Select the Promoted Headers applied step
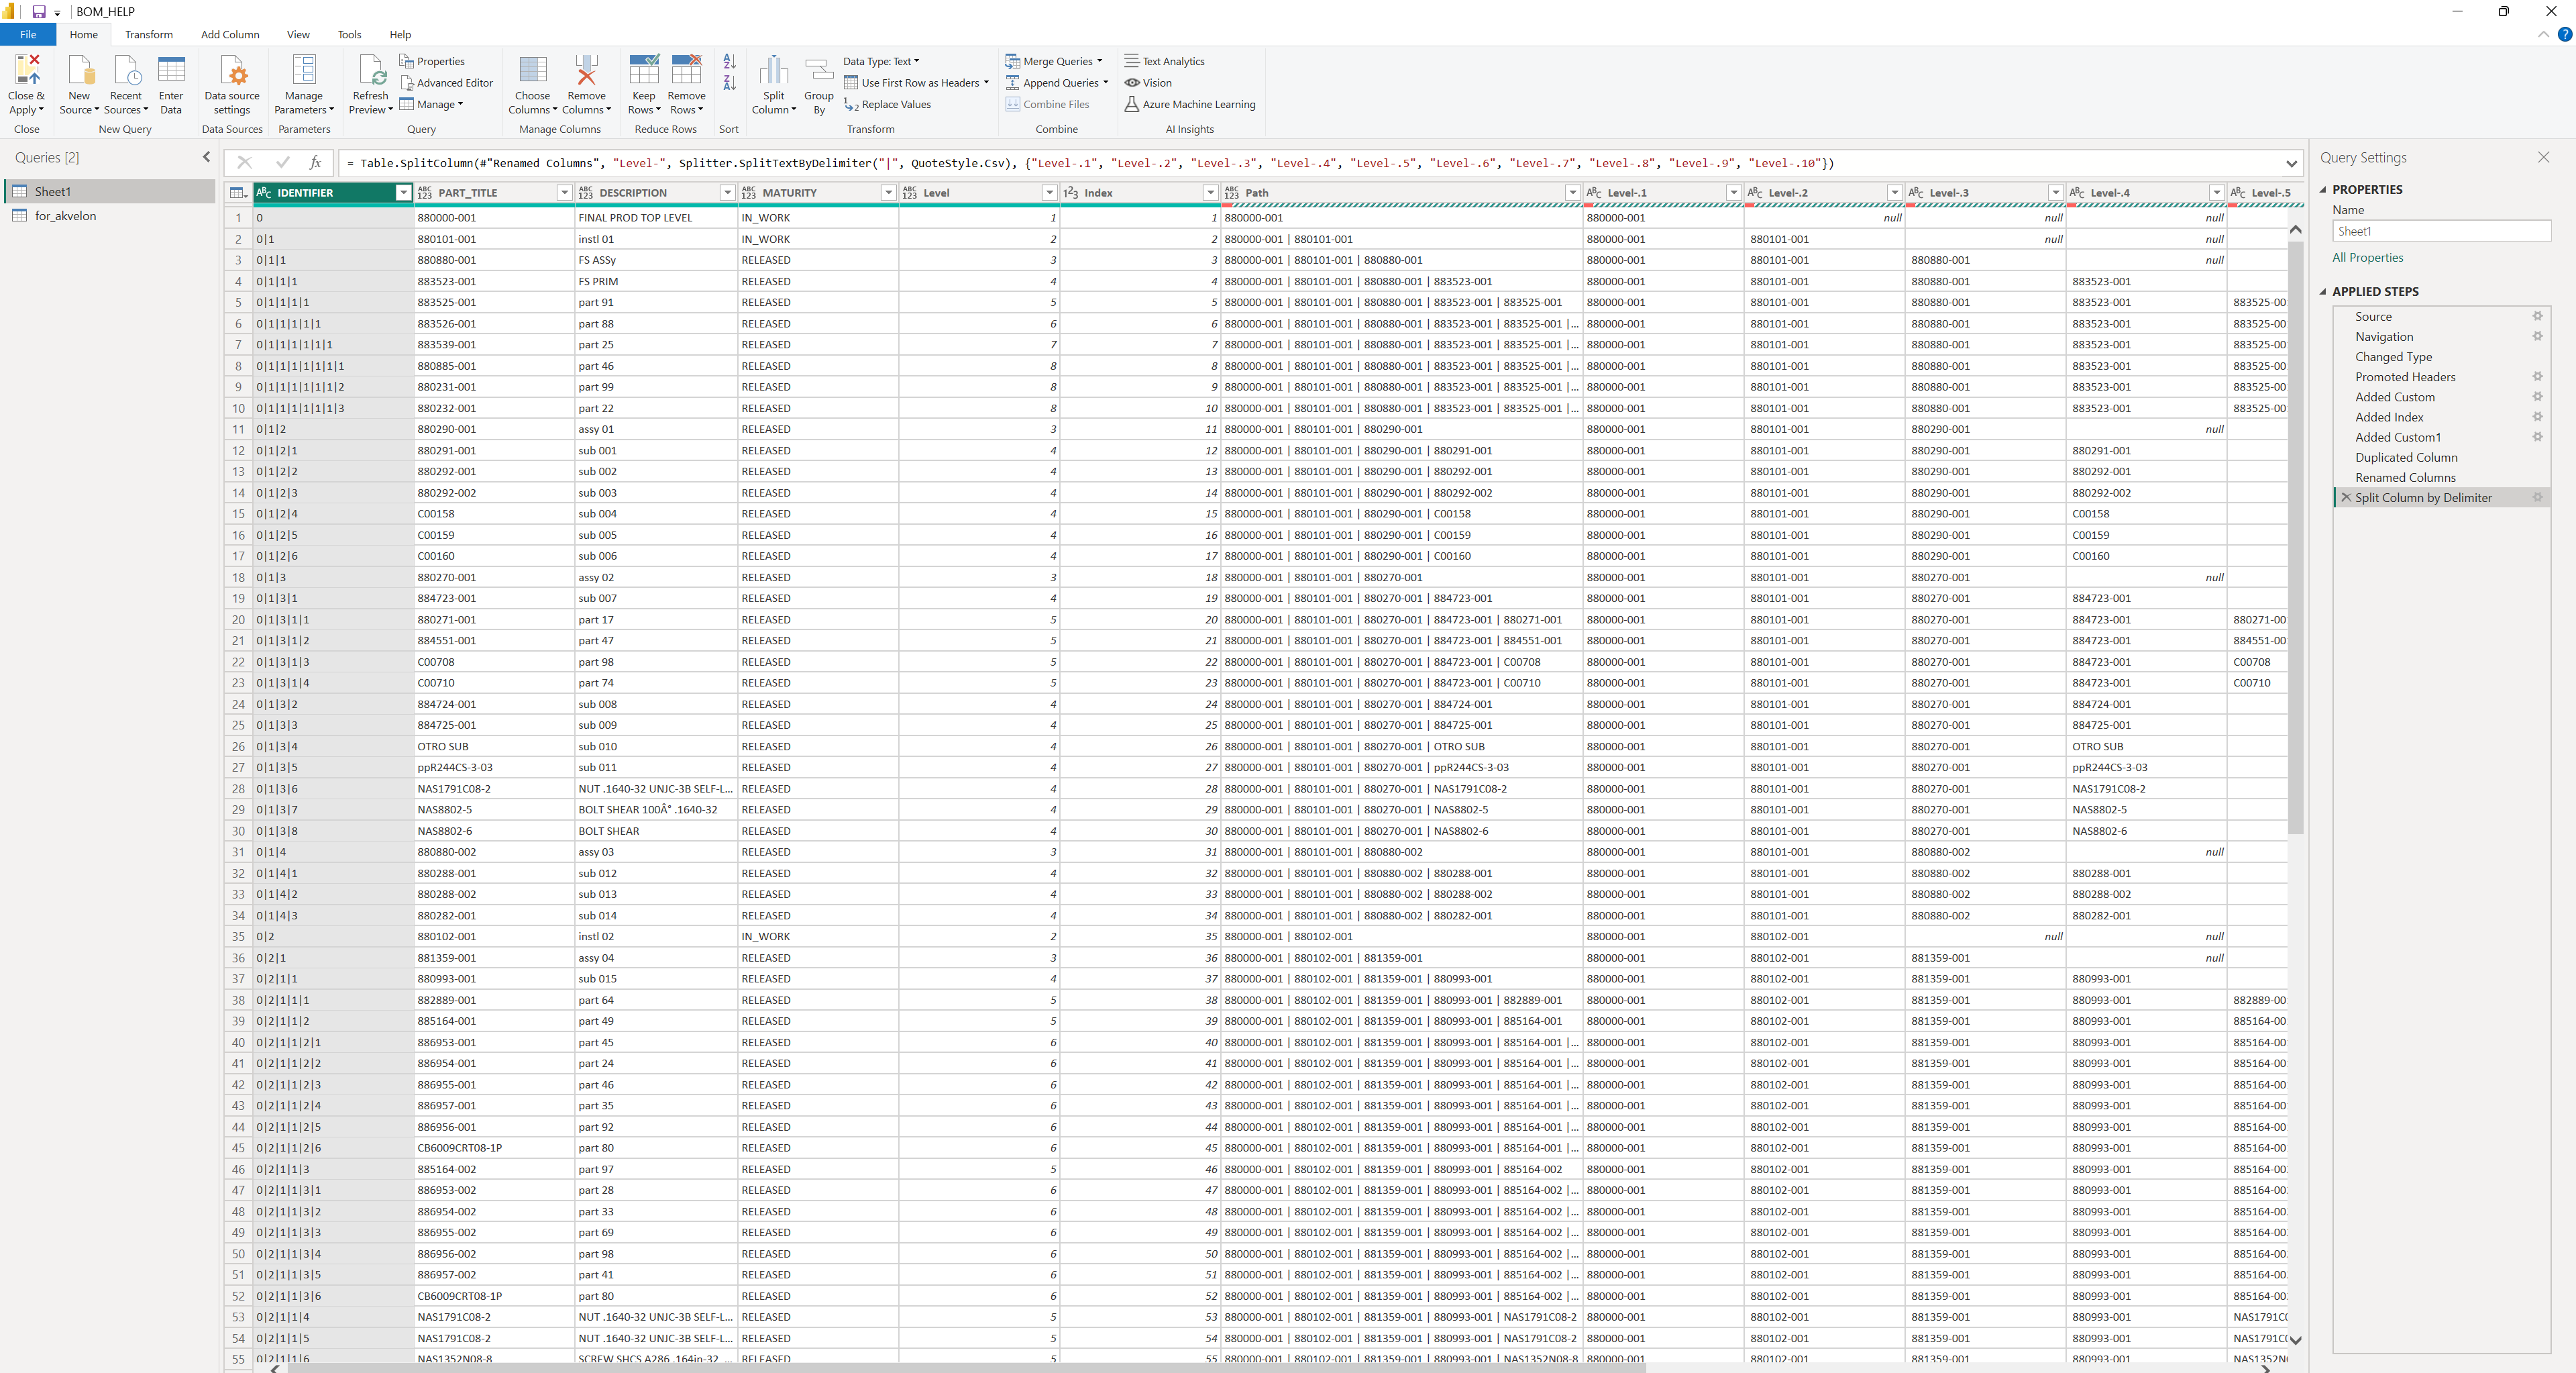 [x=2405, y=377]
